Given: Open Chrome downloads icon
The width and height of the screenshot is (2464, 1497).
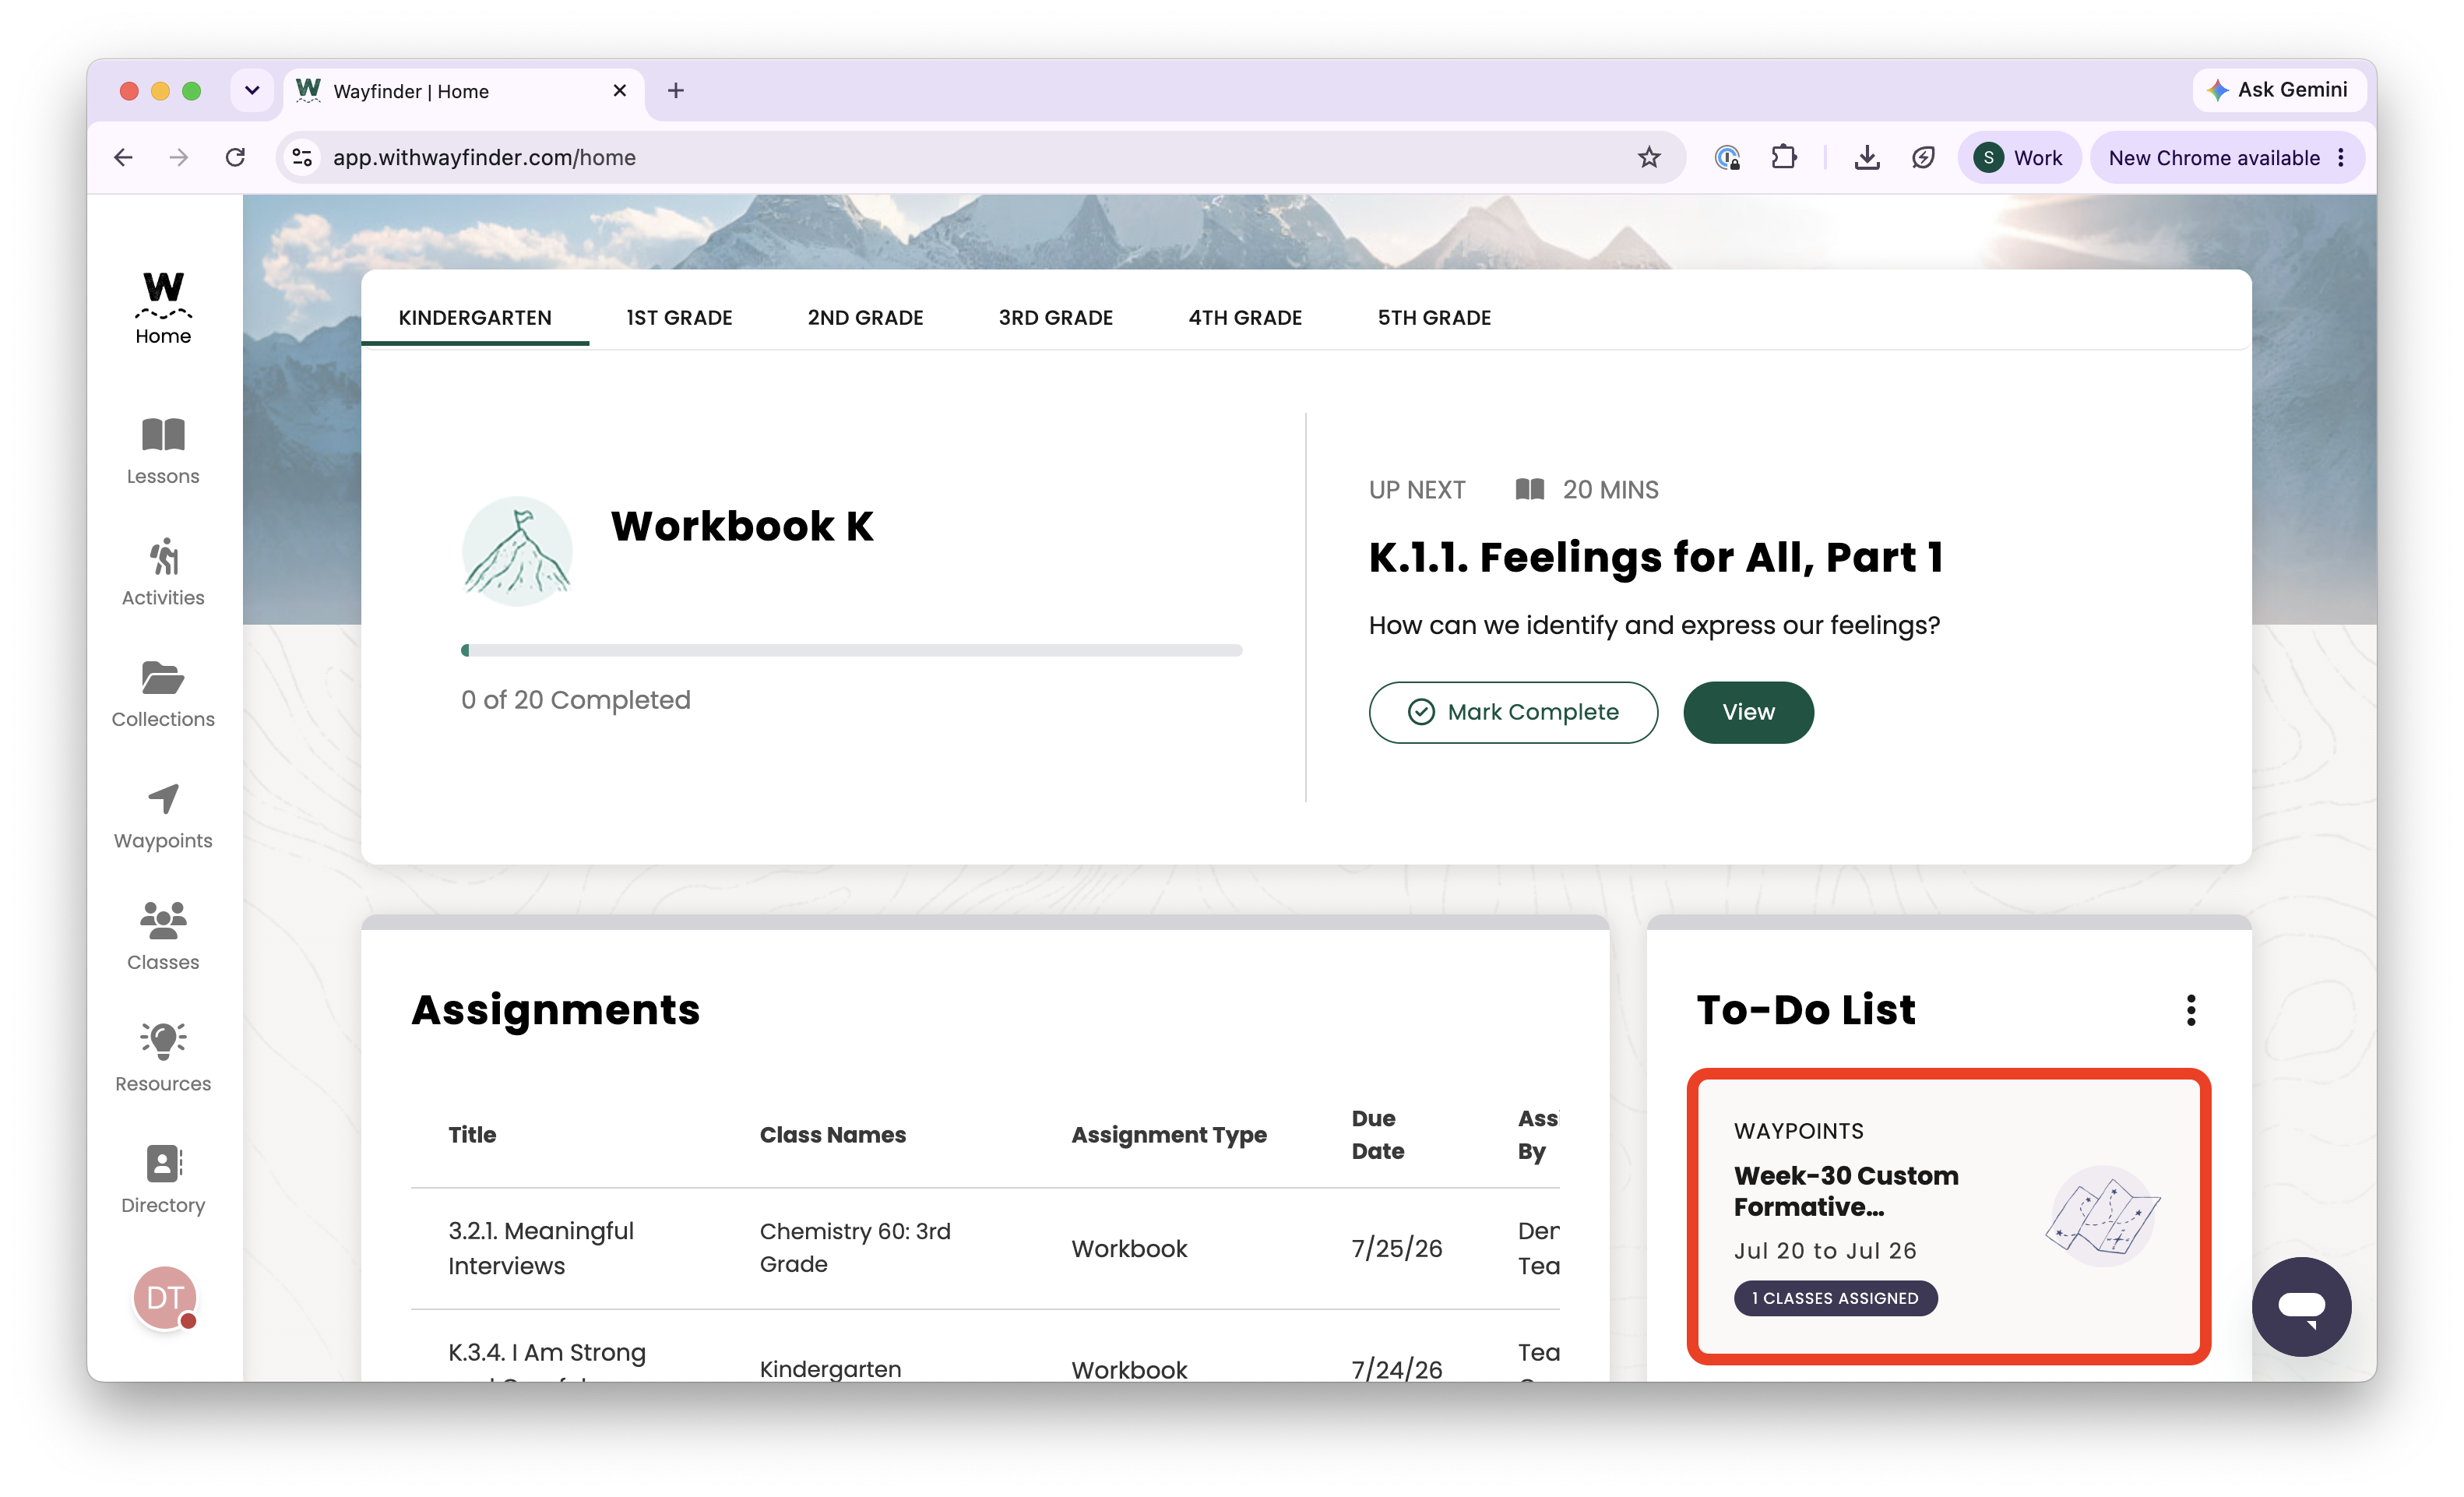Looking at the screenshot, I should click(1867, 157).
